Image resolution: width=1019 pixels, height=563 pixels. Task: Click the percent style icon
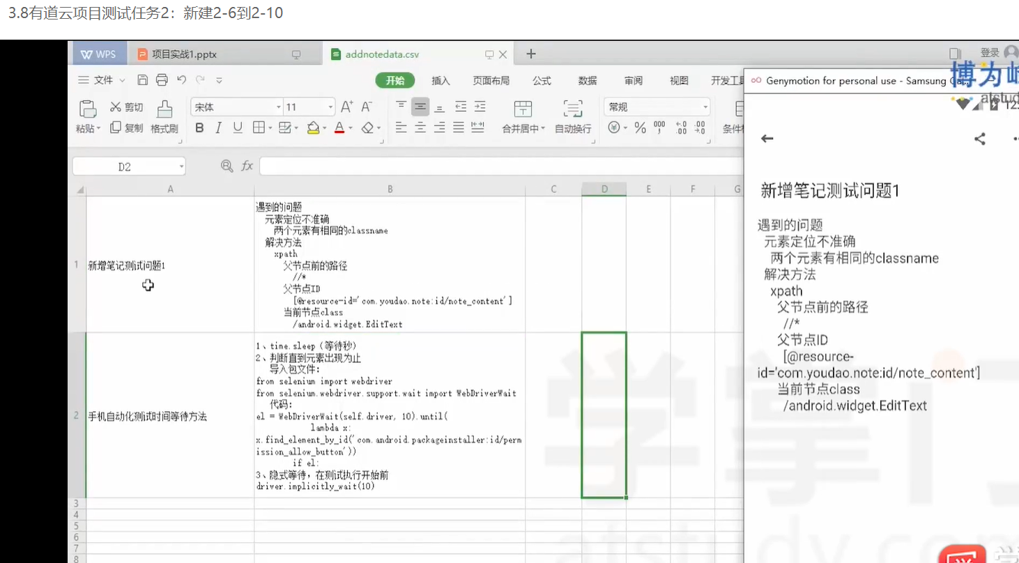[x=640, y=128]
